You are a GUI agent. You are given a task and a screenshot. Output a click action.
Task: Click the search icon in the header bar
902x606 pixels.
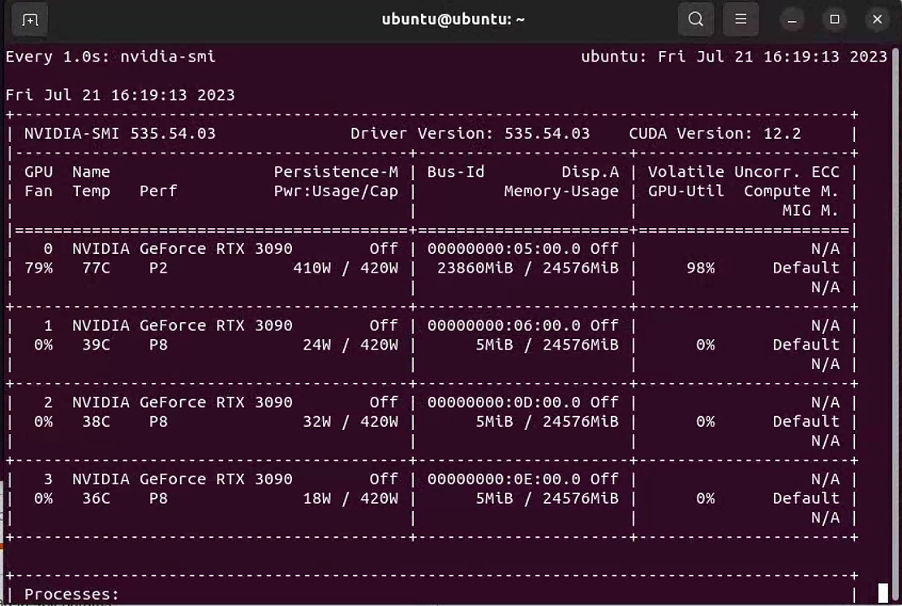(x=695, y=19)
